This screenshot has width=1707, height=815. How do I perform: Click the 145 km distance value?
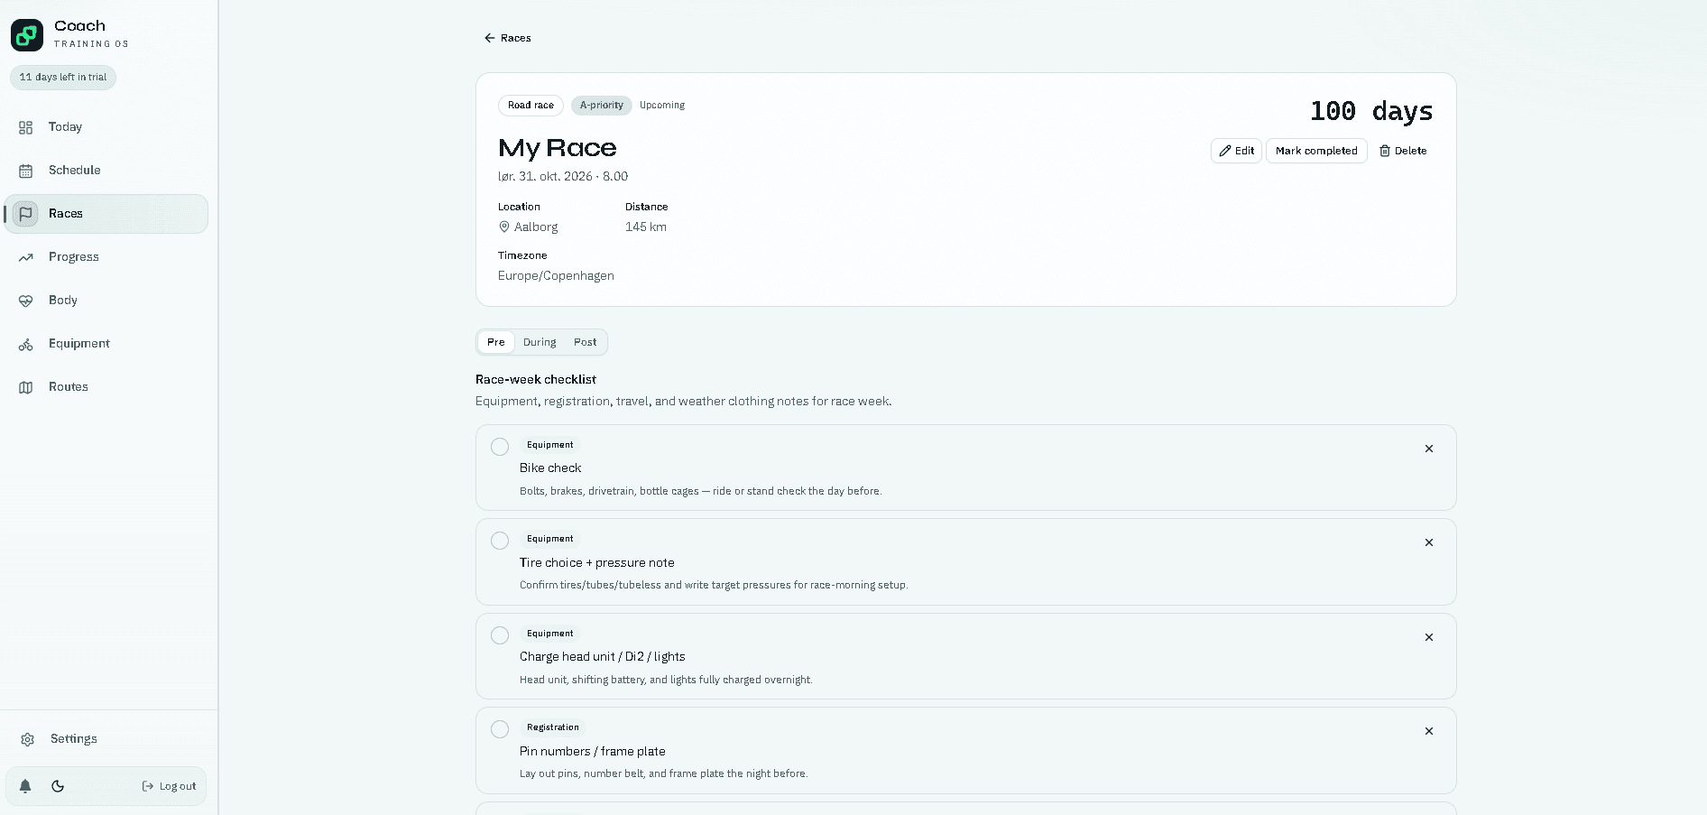[x=646, y=227]
